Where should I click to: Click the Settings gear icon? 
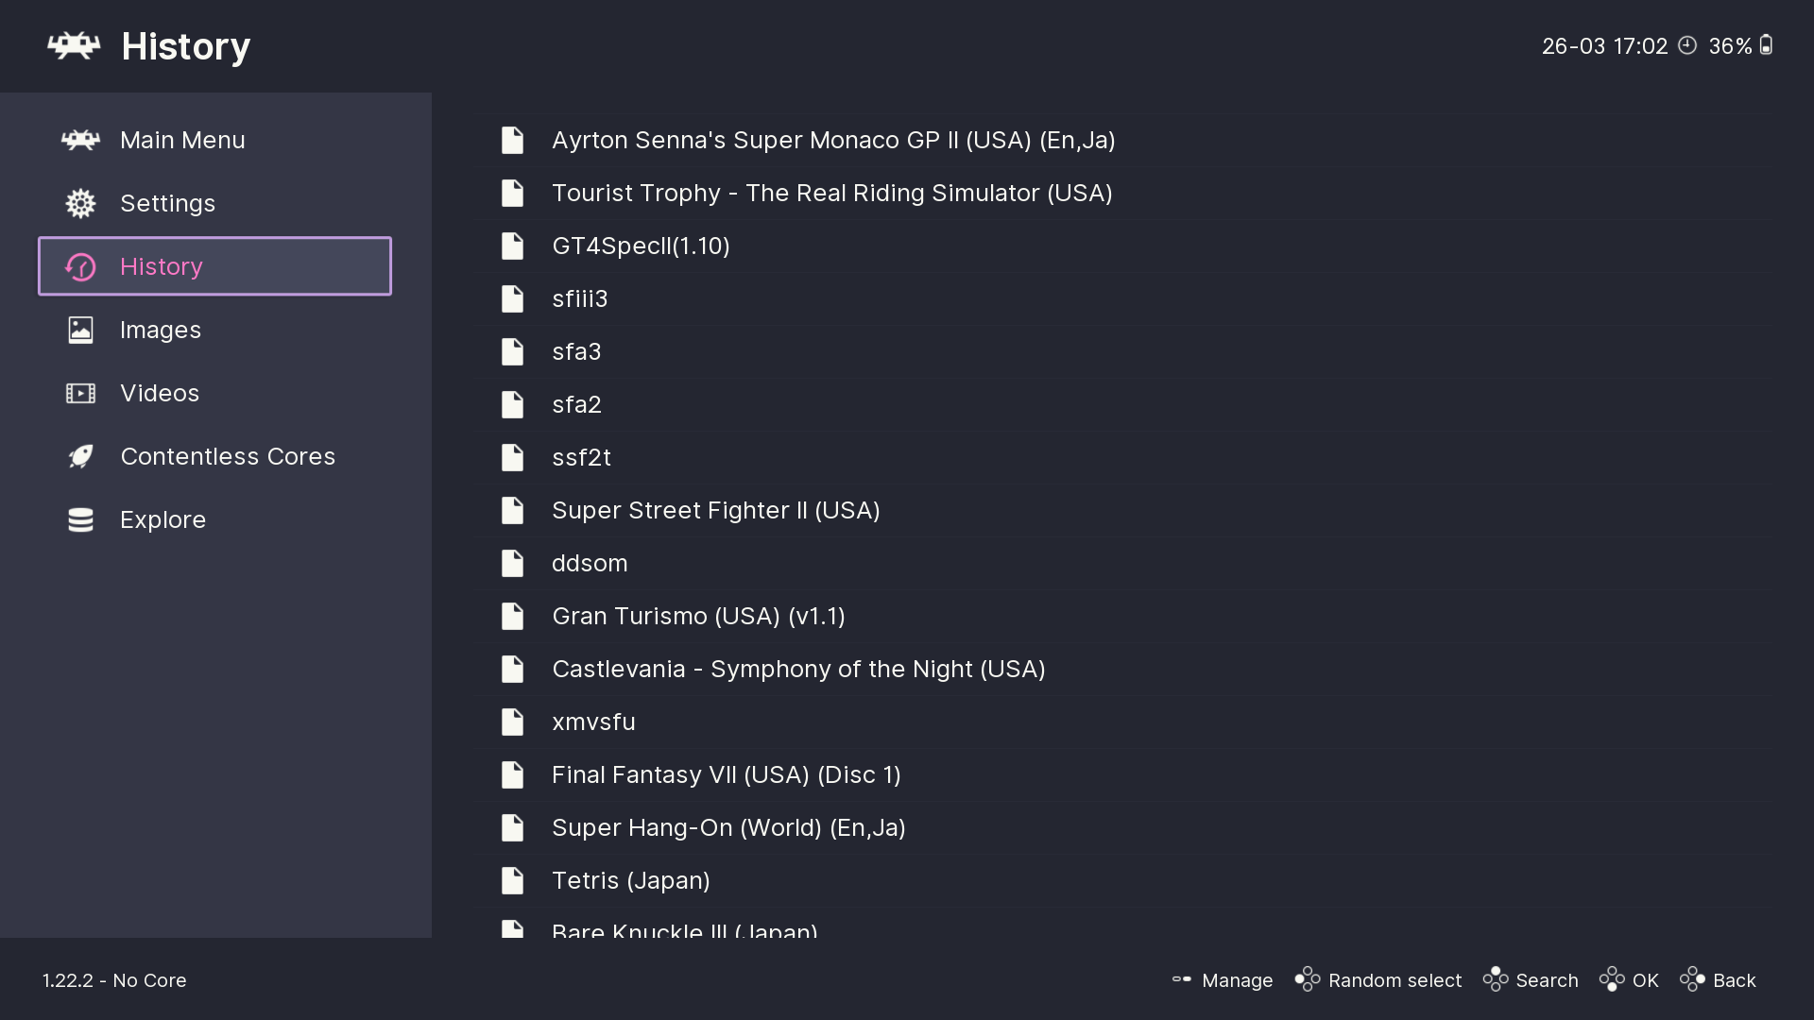80,203
